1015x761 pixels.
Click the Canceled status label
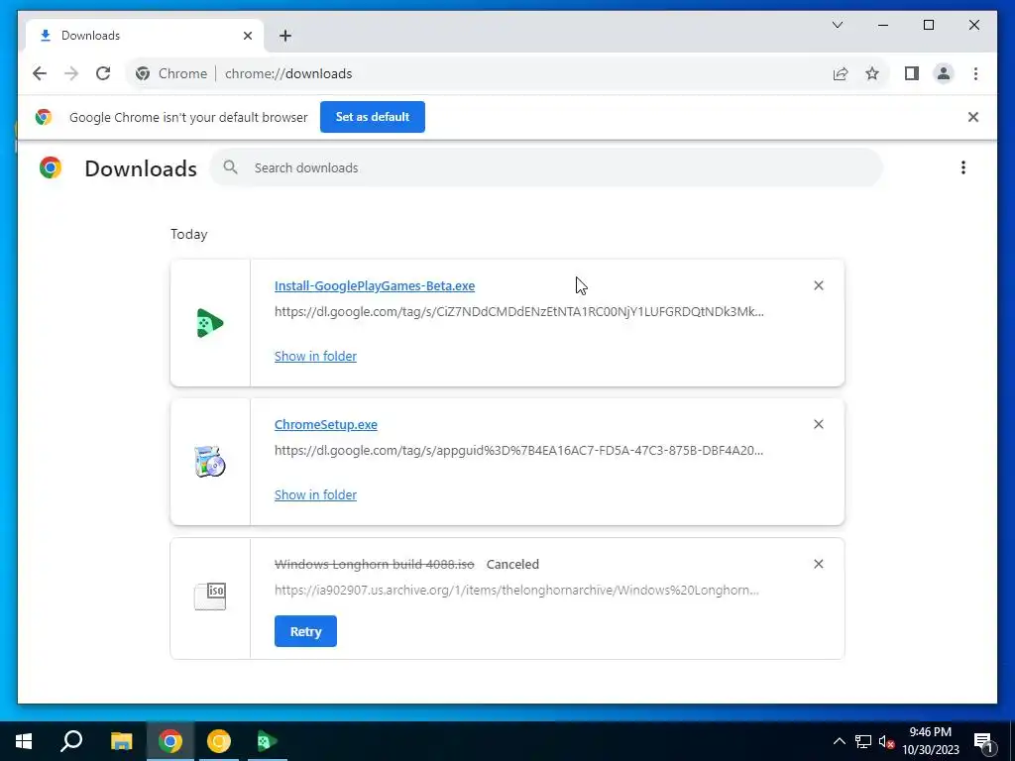pyautogui.click(x=512, y=564)
